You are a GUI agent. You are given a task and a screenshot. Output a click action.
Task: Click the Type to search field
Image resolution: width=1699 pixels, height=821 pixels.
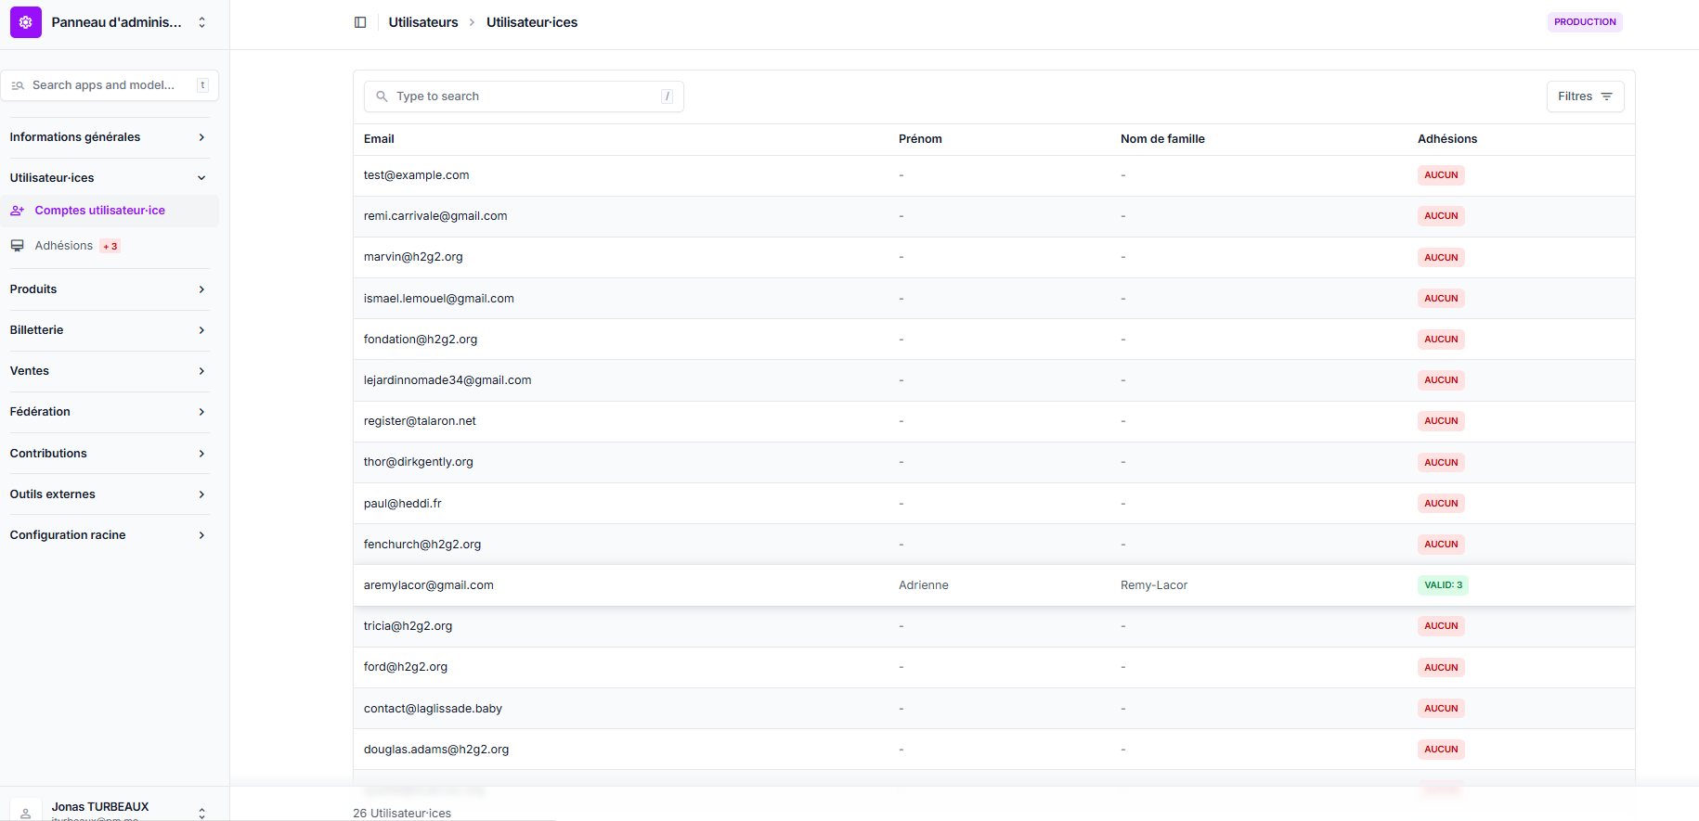click(525, 96)
